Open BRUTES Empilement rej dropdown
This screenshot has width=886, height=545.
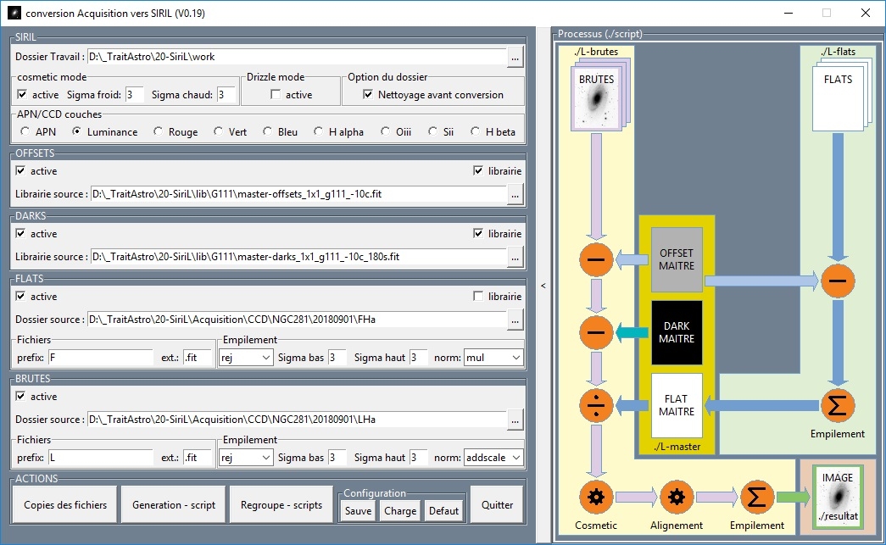pos(247,458)
